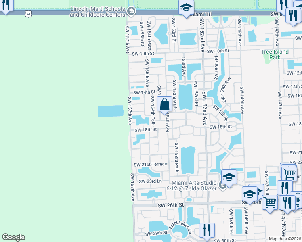Image resolution: width=302 pixels, height=242 pixels.
Task: Select the graduation cap marker on Miami Trl
Action: pos(186,8)
